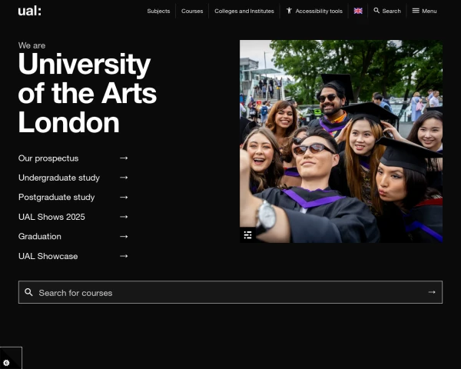This screenshot has height=369, width=461.
Task: Click the Search for courses field
Action: click(230, 292)
